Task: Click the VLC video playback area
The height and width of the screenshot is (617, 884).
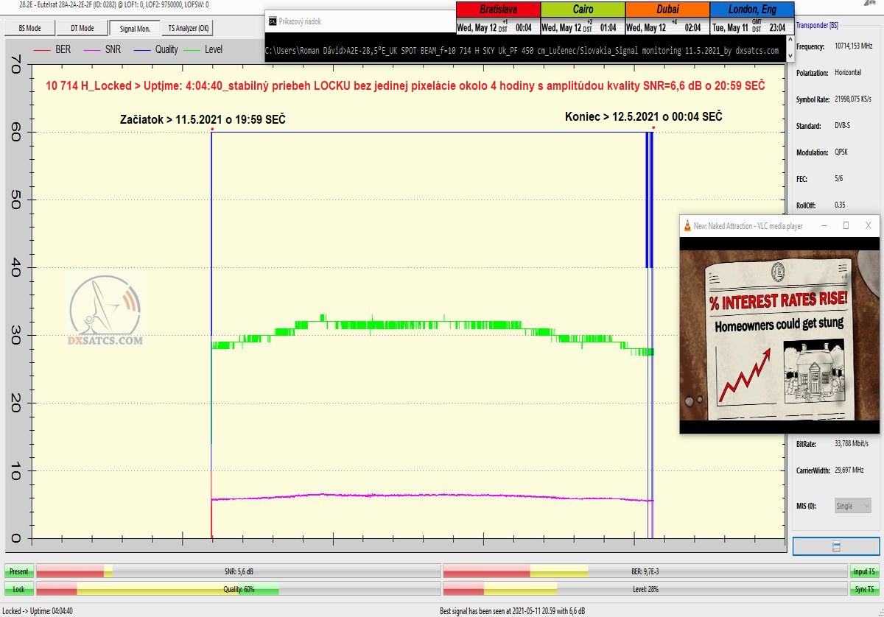Action: [x=779, y=335]
